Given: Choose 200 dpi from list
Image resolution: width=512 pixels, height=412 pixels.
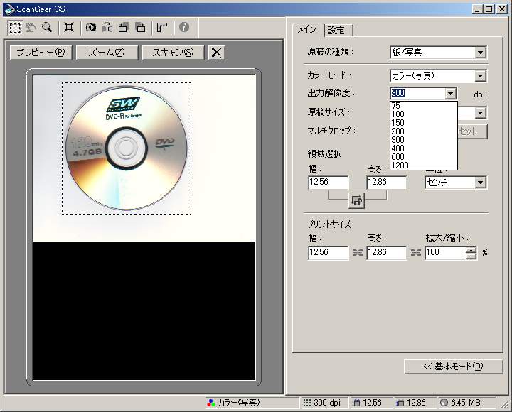Looking at the screenshot, I should (x=424, y=131).
